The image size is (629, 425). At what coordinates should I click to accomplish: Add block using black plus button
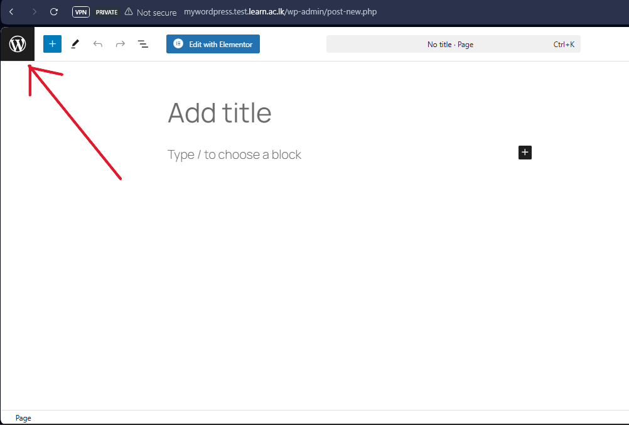pos(525,153)
